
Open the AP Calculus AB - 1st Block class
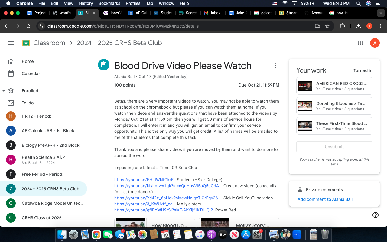[x=44, y=131]
